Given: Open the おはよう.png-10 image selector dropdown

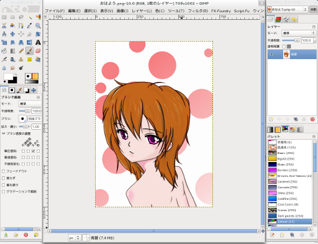Looking at the screenshot, I should (x=287, y=9).
